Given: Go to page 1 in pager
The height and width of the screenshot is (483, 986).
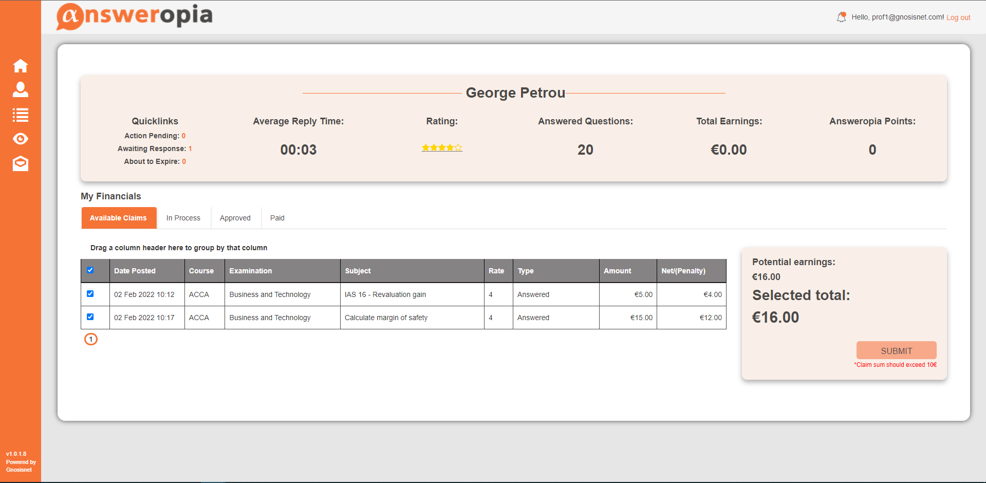Looking at the screenshot, I should click(91, 339).
